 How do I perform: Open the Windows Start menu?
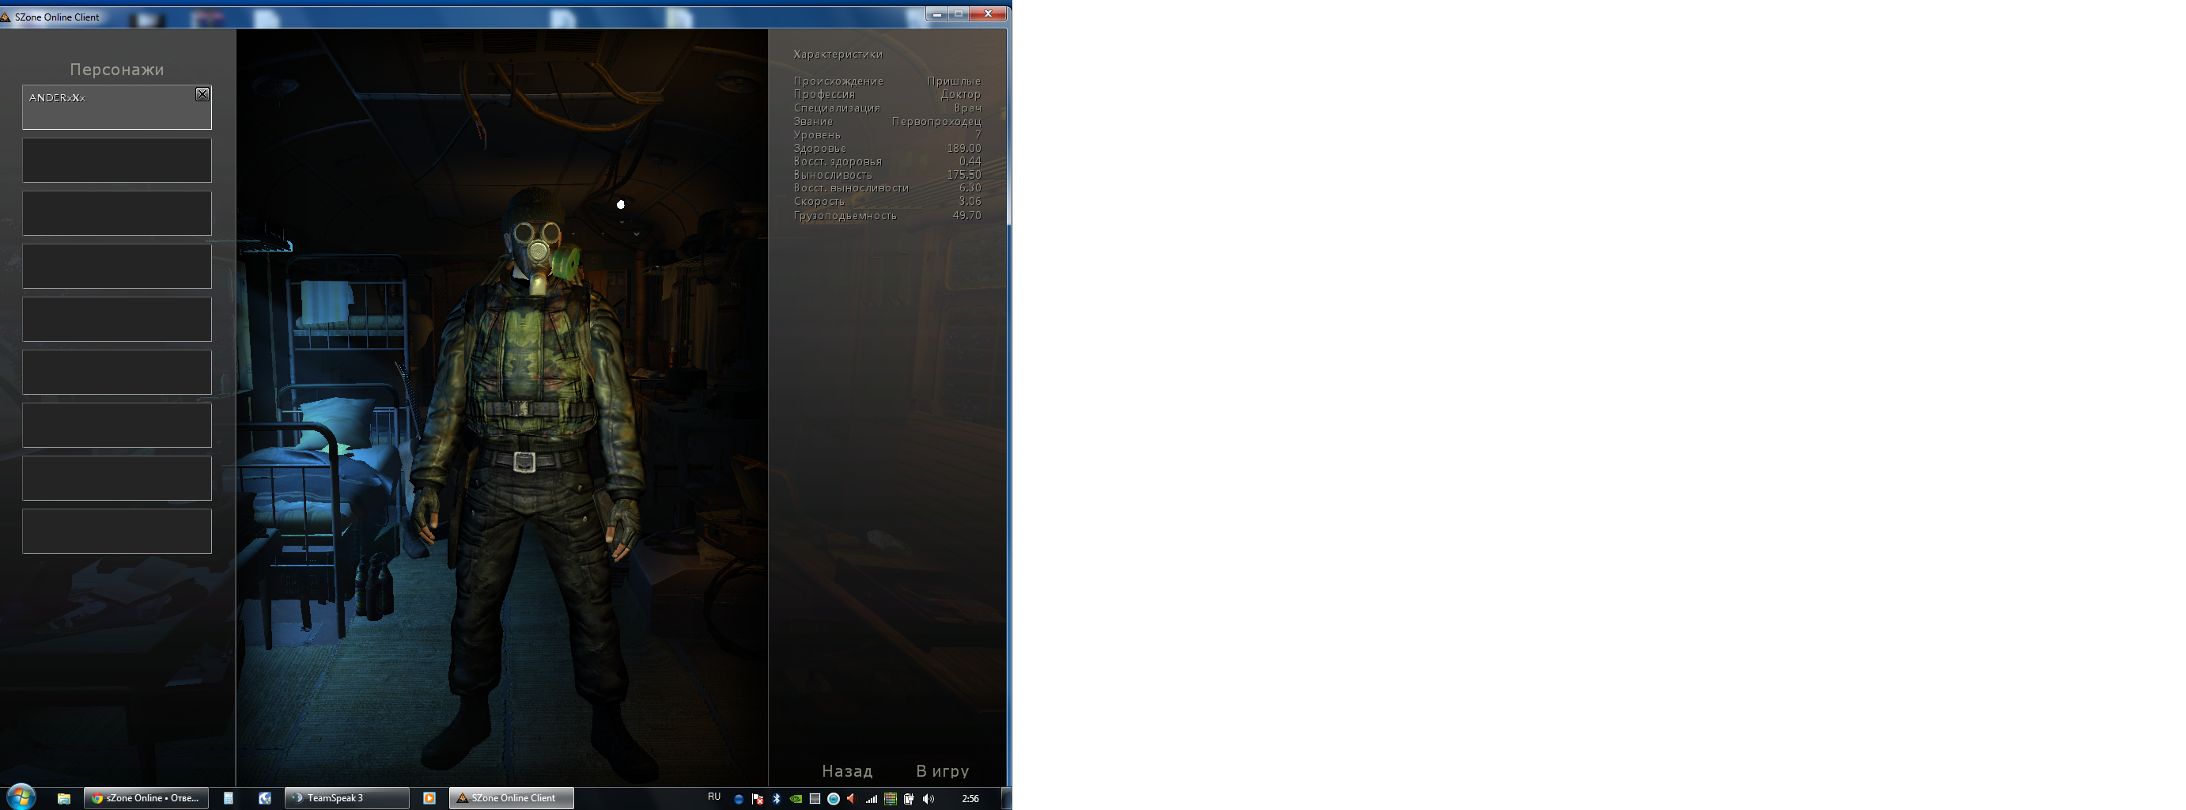point(21,797)
